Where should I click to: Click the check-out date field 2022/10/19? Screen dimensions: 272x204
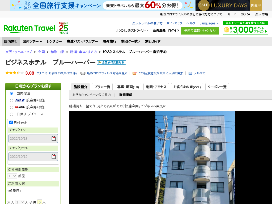[x=33, y=156]
